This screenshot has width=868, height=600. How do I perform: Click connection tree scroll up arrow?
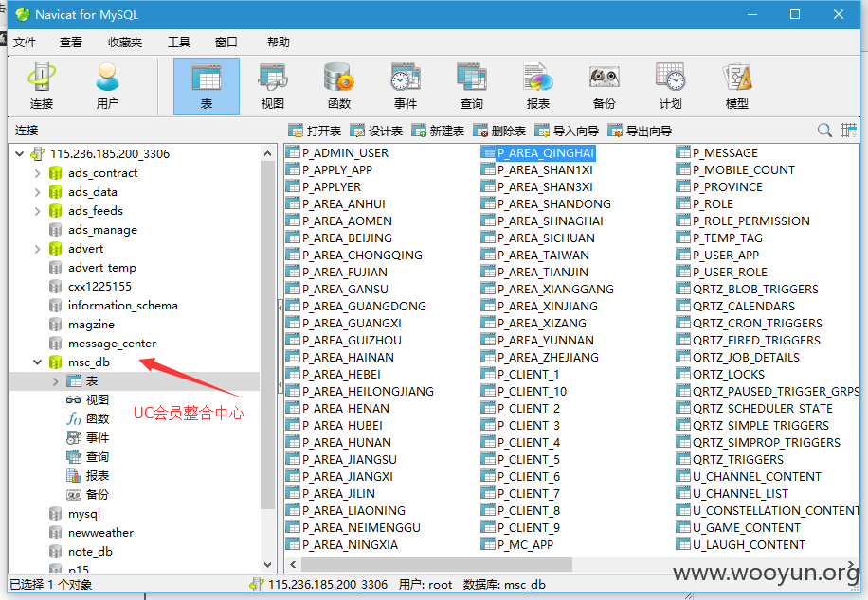[x=268, y=153]
